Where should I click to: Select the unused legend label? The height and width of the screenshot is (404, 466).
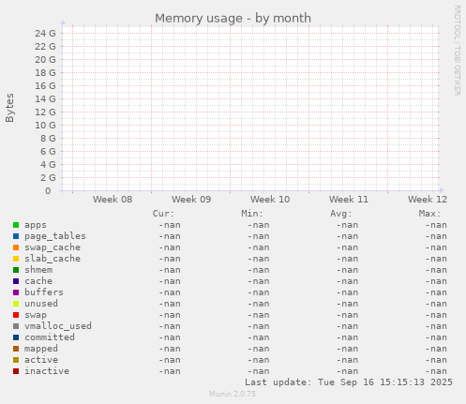(41, 304)
